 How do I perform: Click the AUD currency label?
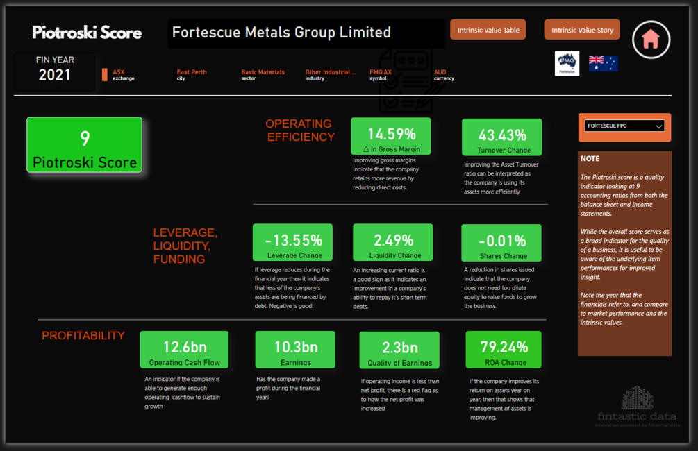(444, 75)
